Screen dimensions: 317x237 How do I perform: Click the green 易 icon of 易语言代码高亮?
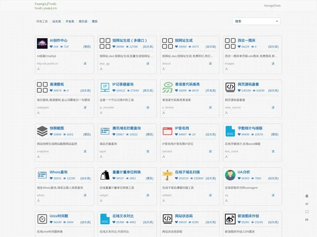tap(167, 87)
